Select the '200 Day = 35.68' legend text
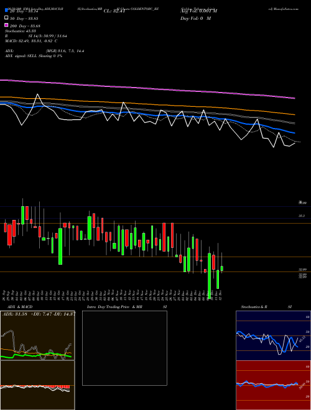The height and width of the screenshot is (410, 311). [25, 26]
